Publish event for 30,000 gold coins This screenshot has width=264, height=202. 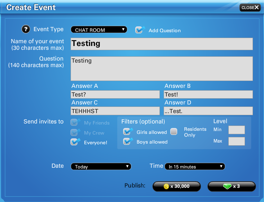tap(176, 186)
